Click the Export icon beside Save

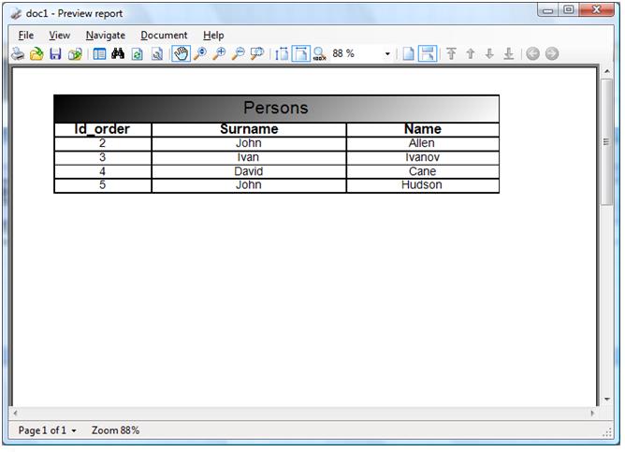(75, 54)
